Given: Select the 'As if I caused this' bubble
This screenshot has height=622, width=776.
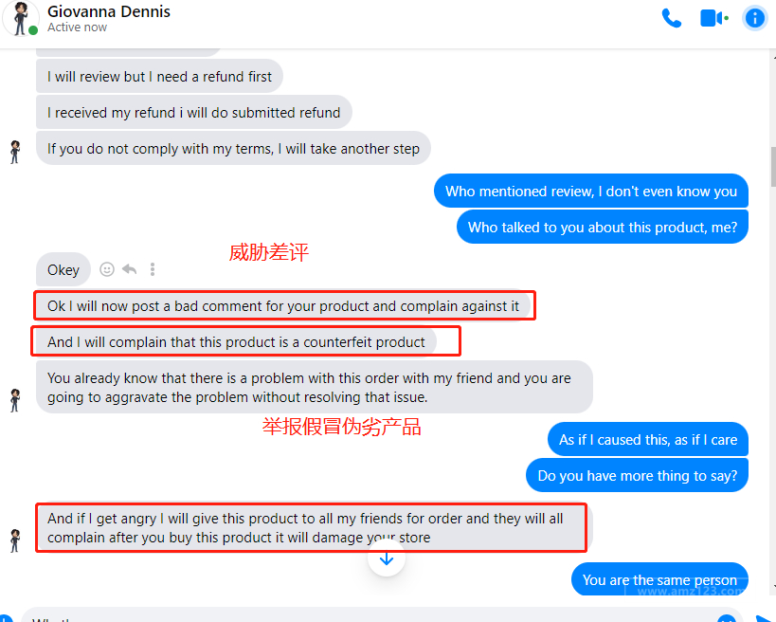Looking at the screenshot, I should click(x=648, y=440).
